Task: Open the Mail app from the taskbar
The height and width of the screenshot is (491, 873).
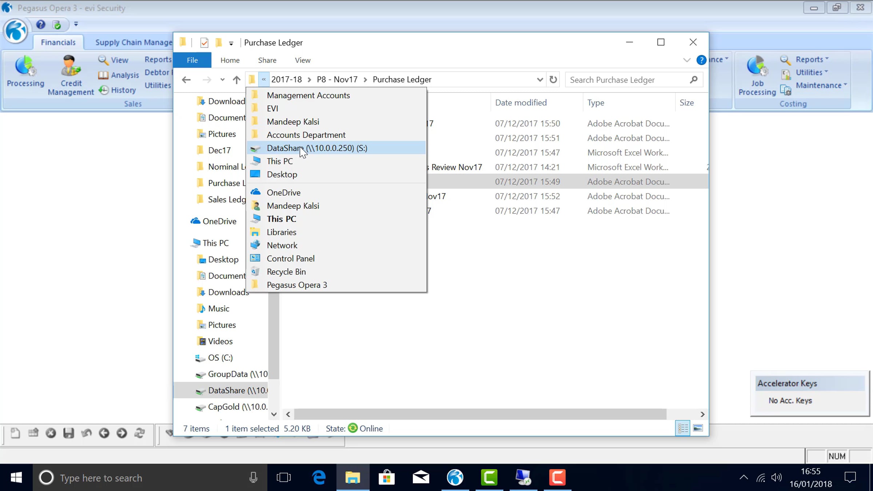Action: (421, 477)
